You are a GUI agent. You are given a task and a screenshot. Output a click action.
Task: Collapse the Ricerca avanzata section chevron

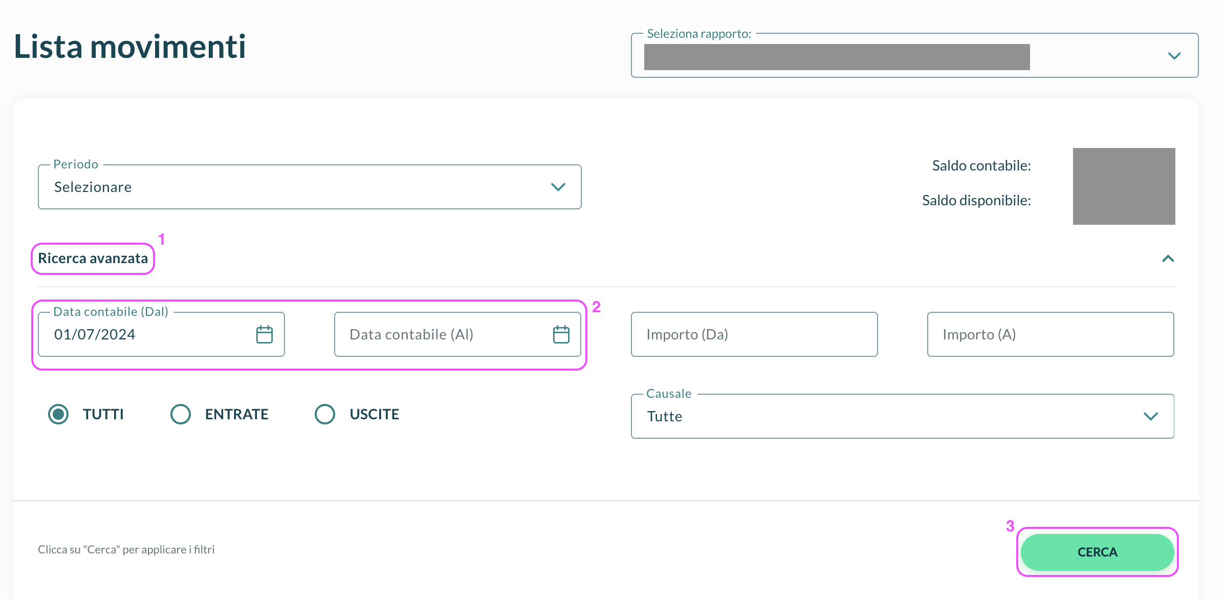1168,259
